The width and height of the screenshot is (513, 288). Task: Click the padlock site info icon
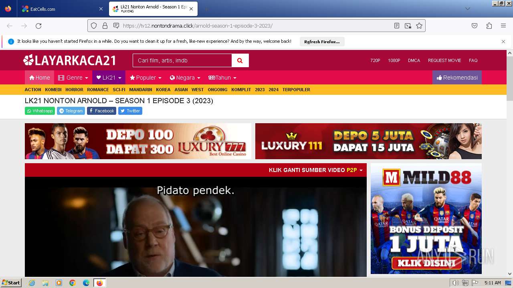pyautogui.click(x=105, y=26)
